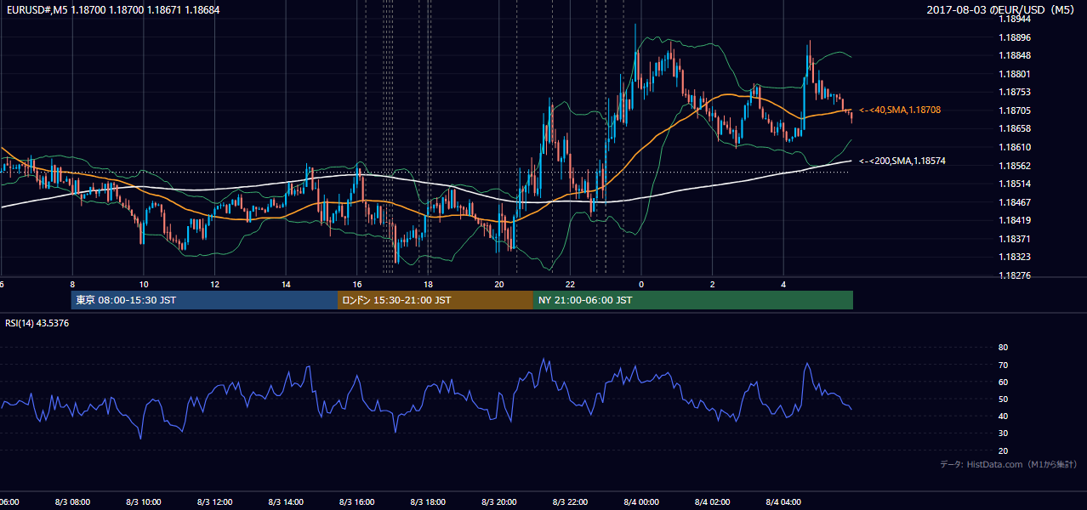Click the HistData.com data source credit
The width and height of the screenshot is (1087, 510).
(x=1008, y=464)
